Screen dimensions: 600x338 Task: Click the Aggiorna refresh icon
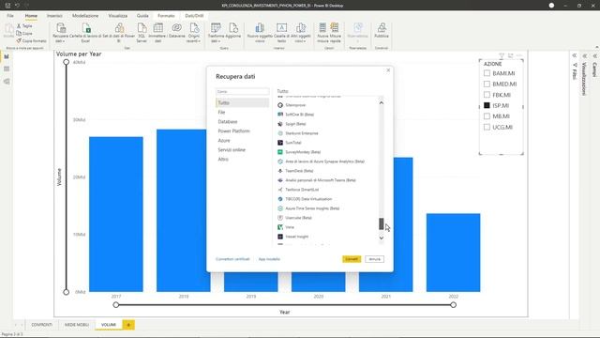click(233, 28)
